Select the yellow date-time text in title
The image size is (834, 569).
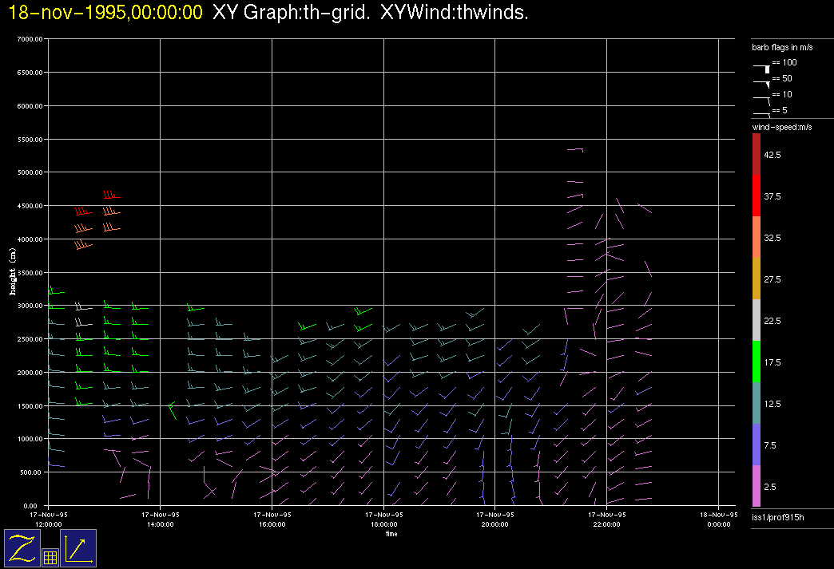[105, 14]
